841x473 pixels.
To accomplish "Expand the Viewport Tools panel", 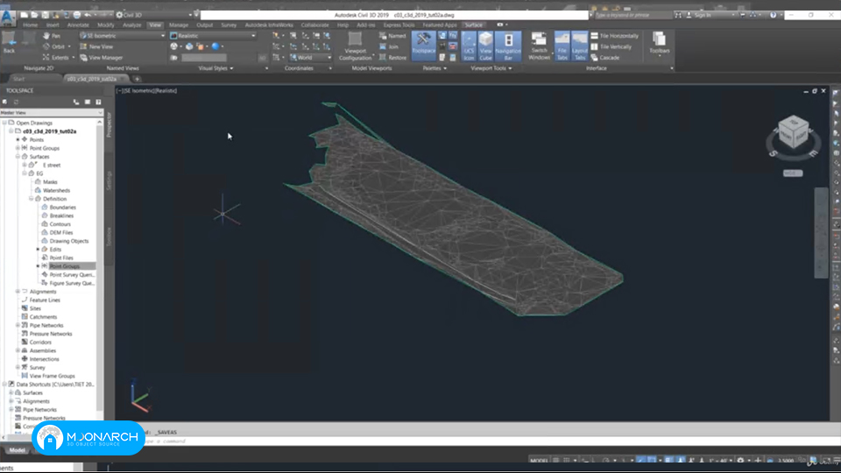I will (491, 68).
